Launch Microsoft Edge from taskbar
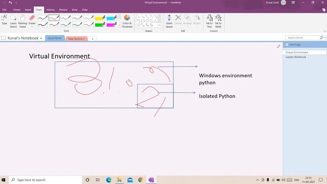327x184 pixels. 109,180
